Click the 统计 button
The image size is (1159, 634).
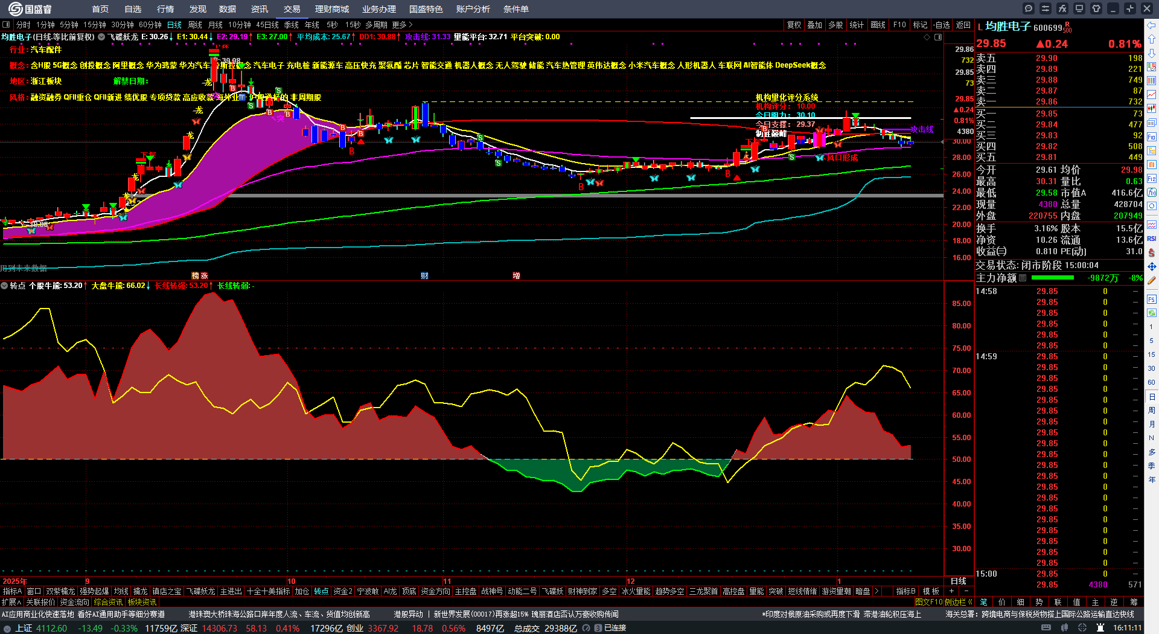point(857,25)
